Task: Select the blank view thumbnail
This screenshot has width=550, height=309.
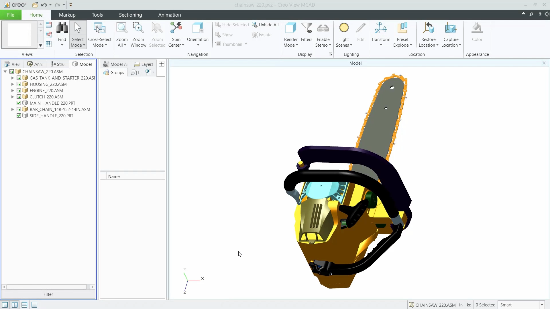Action: [19, 35]
